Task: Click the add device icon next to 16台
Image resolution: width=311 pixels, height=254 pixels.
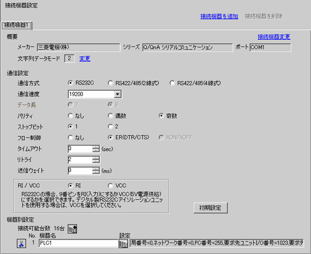Action: pos(72,228)
